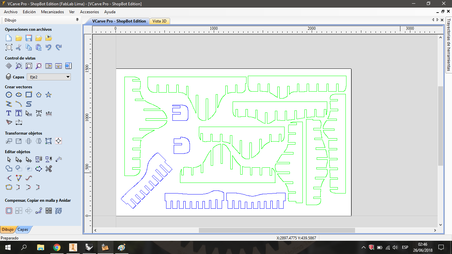
Task: Click the scroll-right arrow on horizontal scrollbar
Action: click(x=435, y=230)
